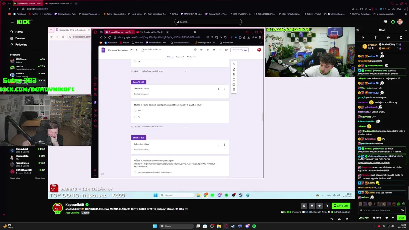Add video from the floating toolbar
Viewport: 409px width, 230px height.
pyautogui.click(x=234, y=85)
